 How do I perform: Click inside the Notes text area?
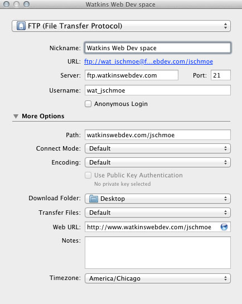[x=157, y=253]
